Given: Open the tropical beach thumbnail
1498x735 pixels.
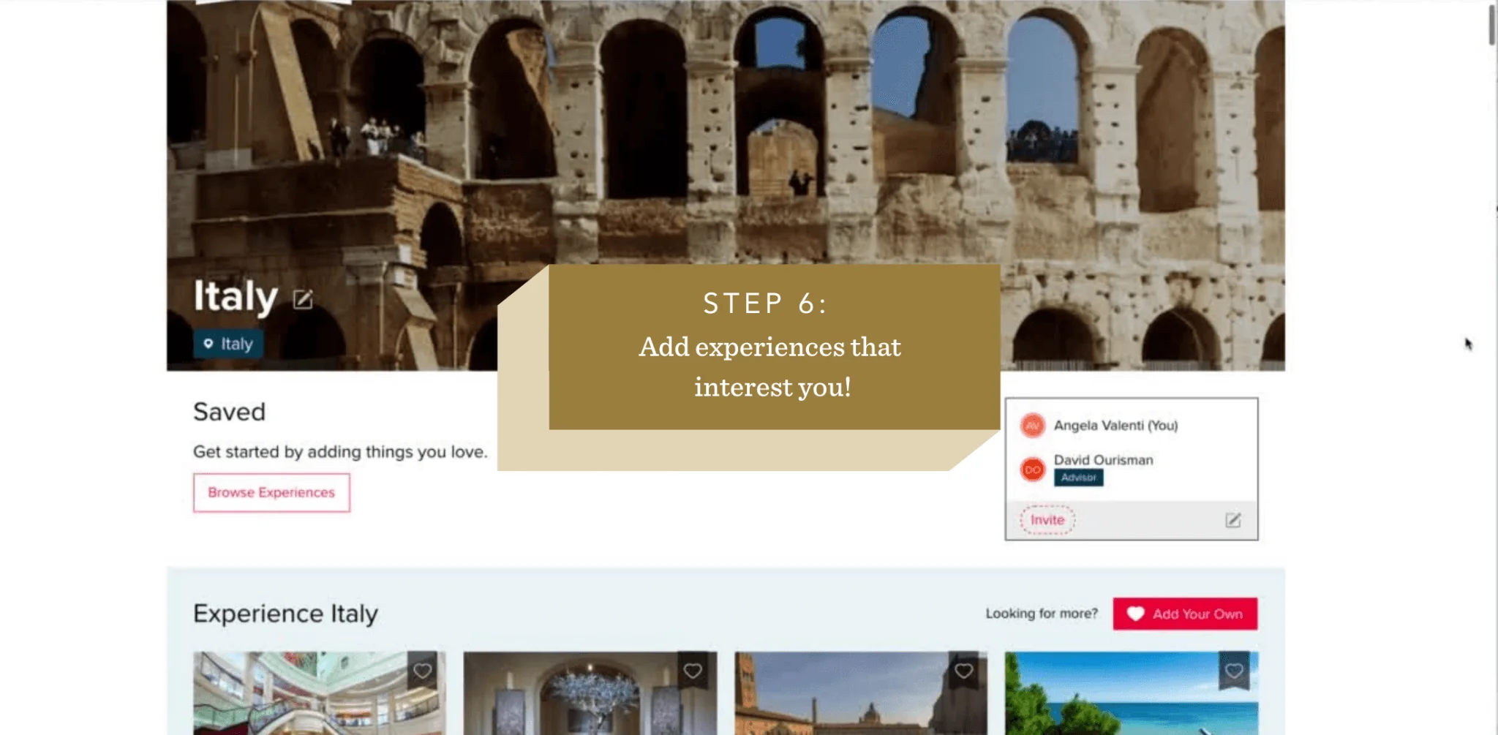Looking at the screenshot, I should click(x=1132, y=693).
